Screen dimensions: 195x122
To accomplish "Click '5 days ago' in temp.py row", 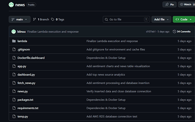I will pyautogui.click(x=185, y=117).
